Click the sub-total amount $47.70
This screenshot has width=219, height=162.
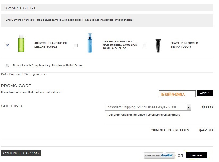[x=206, y=130]
